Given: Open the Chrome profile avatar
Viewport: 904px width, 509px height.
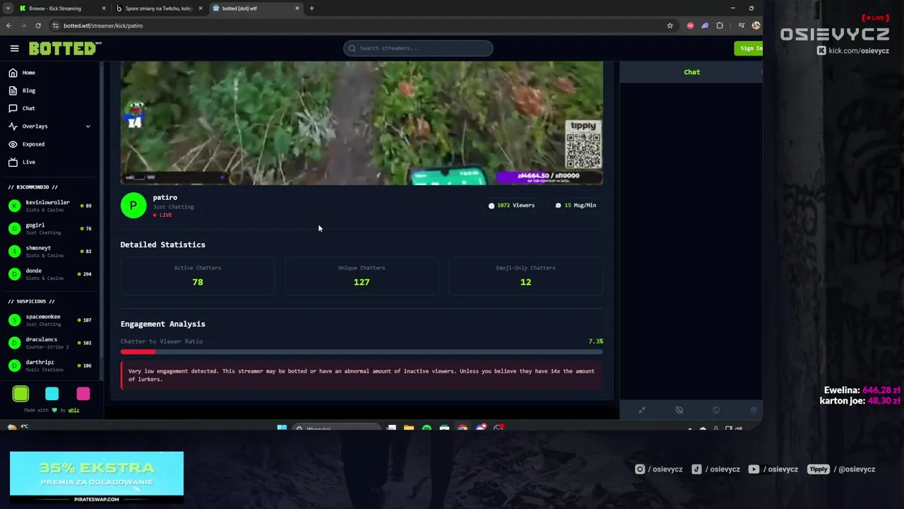Looking at the screenshot, I should [x=756, y=25].
